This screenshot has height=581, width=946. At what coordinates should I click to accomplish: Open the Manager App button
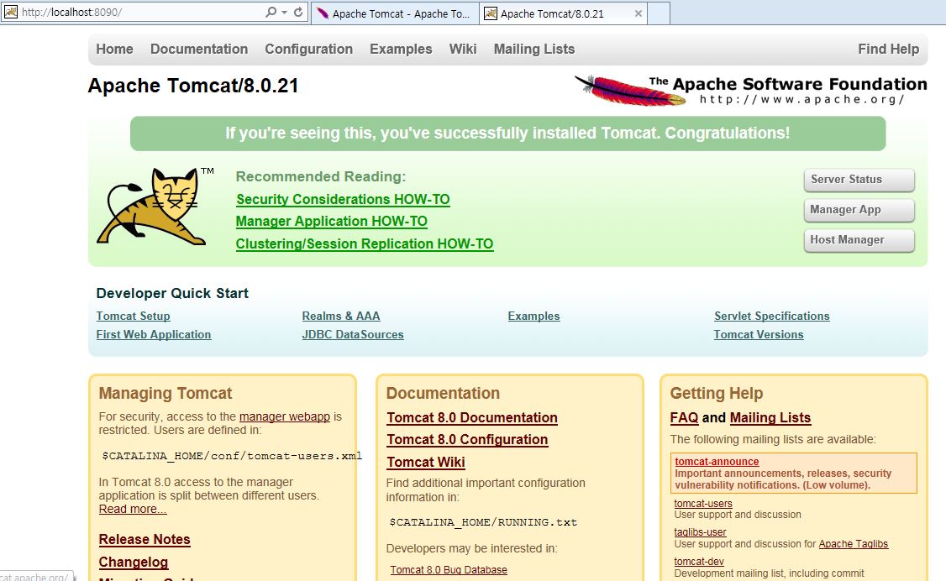[859, 210]
